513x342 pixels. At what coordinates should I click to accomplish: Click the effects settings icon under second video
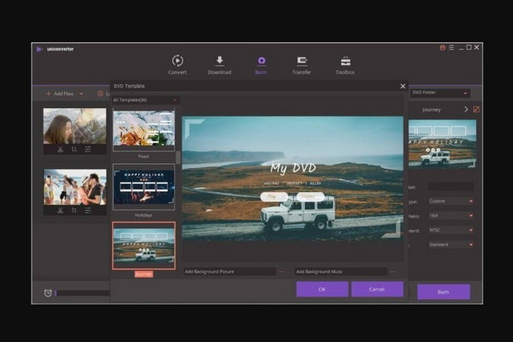click(x=88, y=210)
